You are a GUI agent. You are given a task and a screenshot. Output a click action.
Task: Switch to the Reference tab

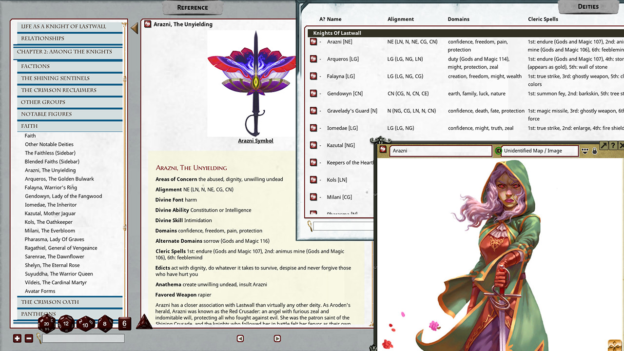click(x=192, y=8)
